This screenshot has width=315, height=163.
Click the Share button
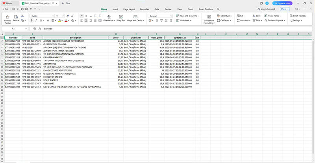click(284, 9)
